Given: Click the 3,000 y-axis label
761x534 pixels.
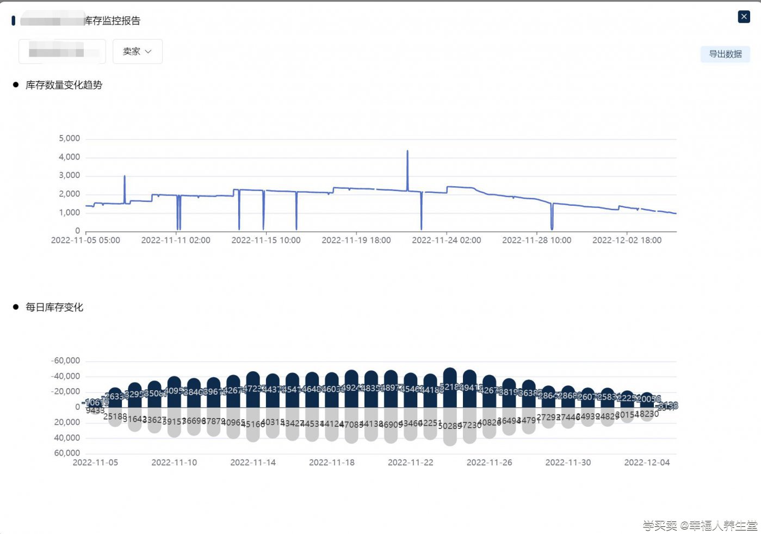Looking at the screenshot, I should point(70,175).
